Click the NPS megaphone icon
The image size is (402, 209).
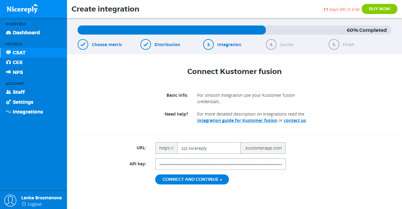click(x=8, y=72)
